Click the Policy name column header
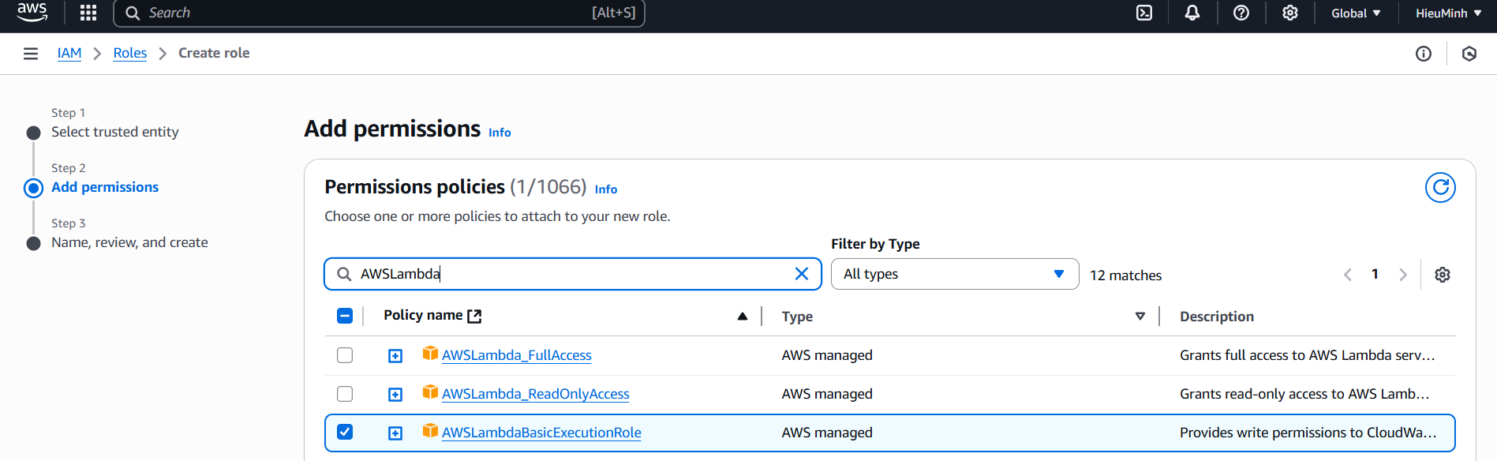Viewport: 1497px width, 461px height. pos(423,315)
